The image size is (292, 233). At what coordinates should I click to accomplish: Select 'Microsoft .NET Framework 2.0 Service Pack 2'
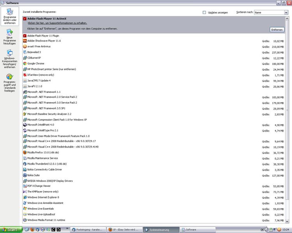[154, 97]
